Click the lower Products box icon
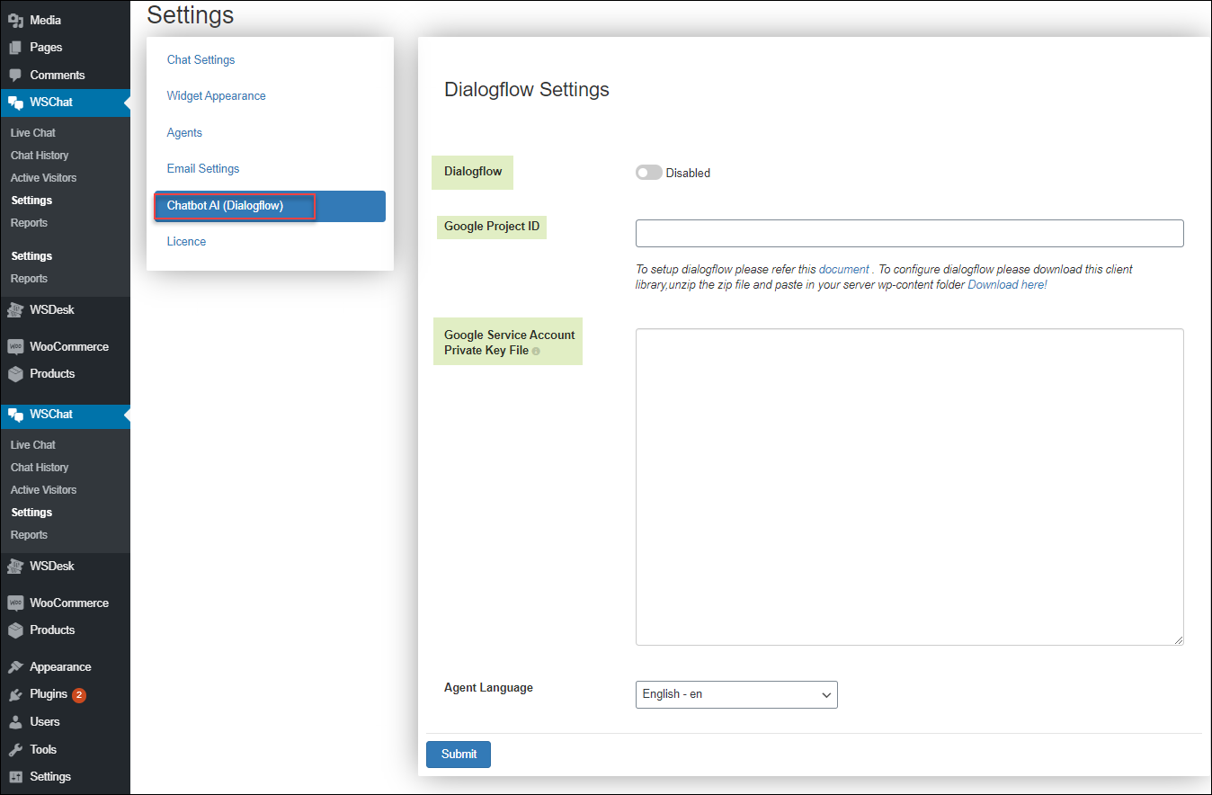The width and height of the screenshot is (1212, 795). pos(15,630)
